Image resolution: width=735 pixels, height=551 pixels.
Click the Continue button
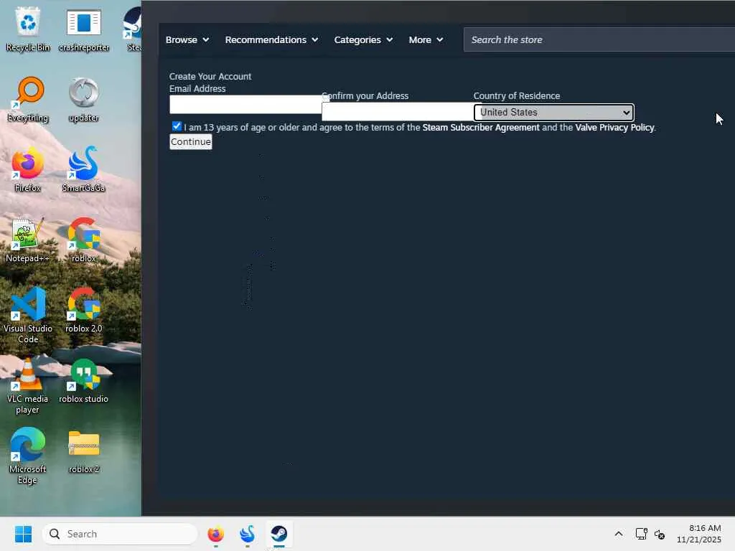191,142
